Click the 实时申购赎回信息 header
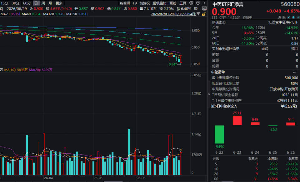The image size is (300, 182). 226,49
